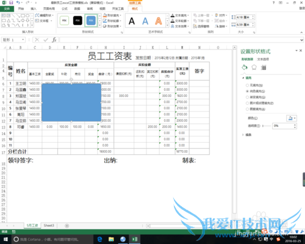Open the Edit Shape (编辑形状) dropdown
305x244 pixels.
[45, 15]
